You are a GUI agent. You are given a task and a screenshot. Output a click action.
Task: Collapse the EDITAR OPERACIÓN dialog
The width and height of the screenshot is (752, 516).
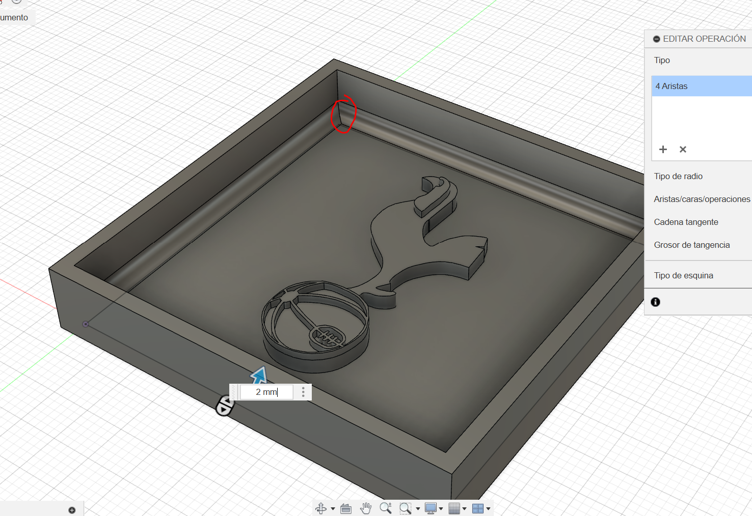tap(657, 39)
